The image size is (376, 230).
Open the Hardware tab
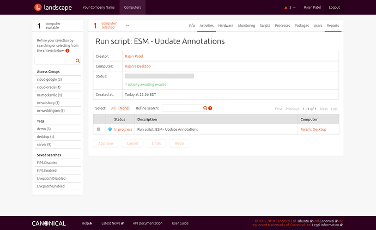(x=226, y=26)
